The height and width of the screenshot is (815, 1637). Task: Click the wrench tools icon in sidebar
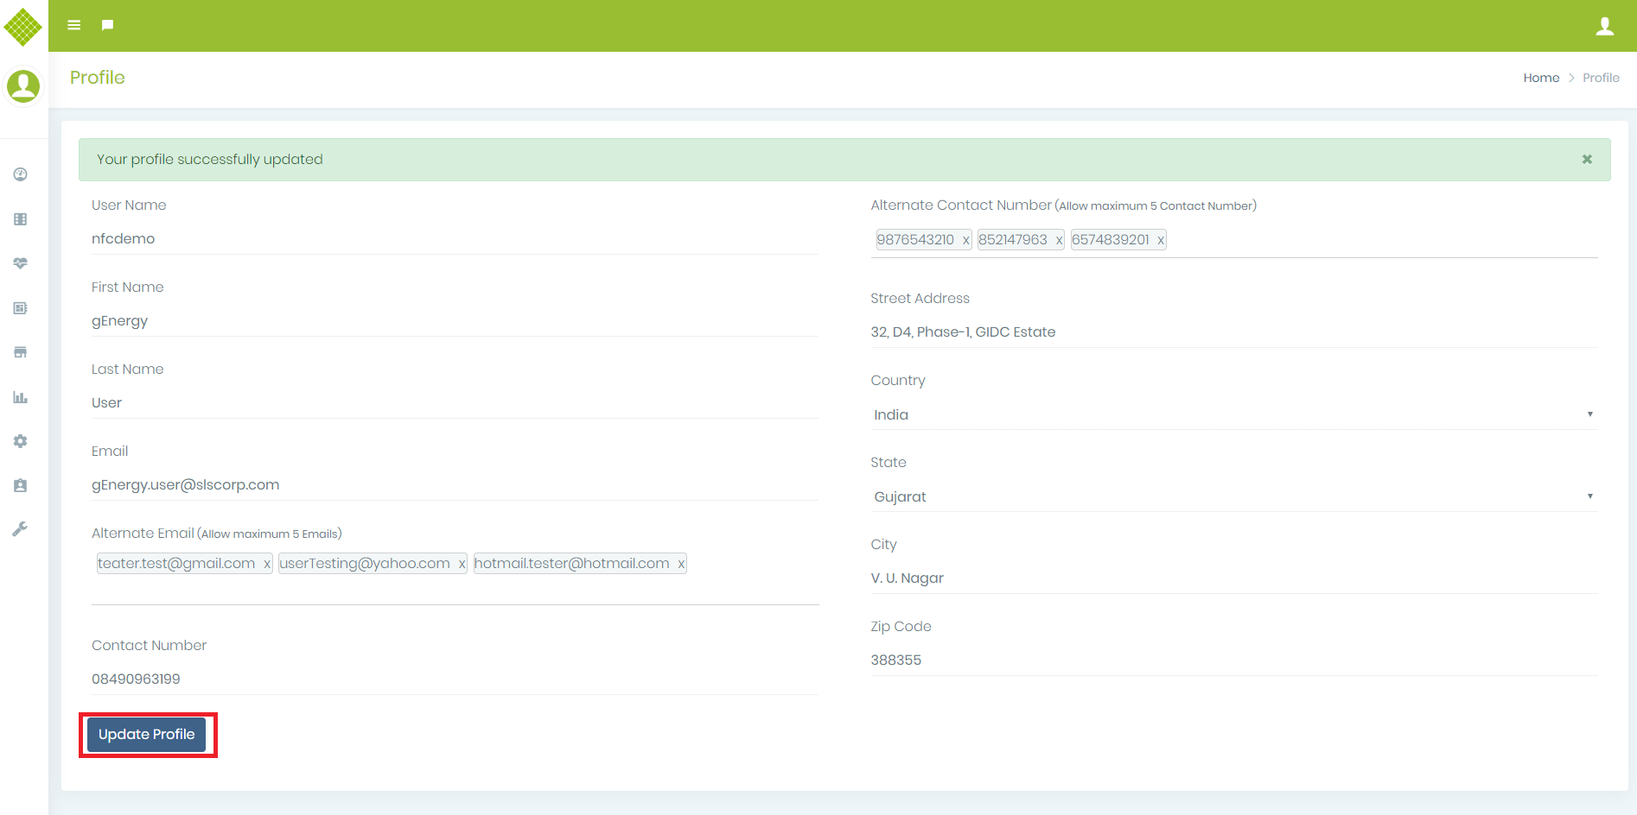[x=21, y=529]
